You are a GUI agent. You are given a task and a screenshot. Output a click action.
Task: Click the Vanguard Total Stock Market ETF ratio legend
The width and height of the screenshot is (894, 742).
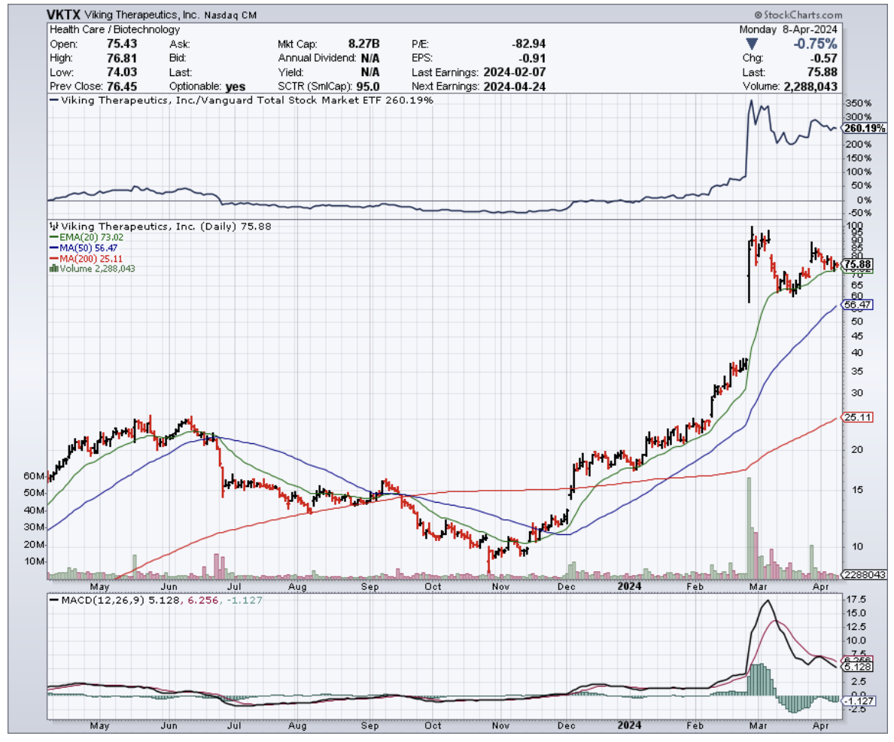point(245,100)
